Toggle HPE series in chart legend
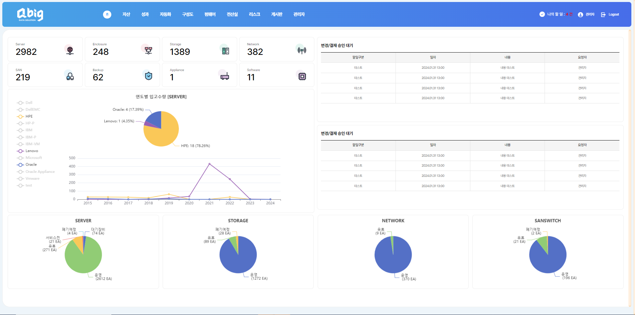 click(x=25, y=116)
